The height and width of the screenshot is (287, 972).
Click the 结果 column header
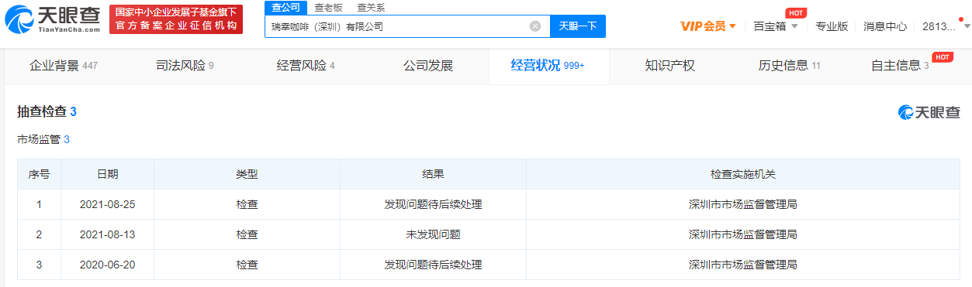tap(434, 174)
